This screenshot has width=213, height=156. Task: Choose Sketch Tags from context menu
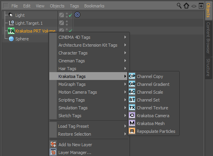(88, 116)
